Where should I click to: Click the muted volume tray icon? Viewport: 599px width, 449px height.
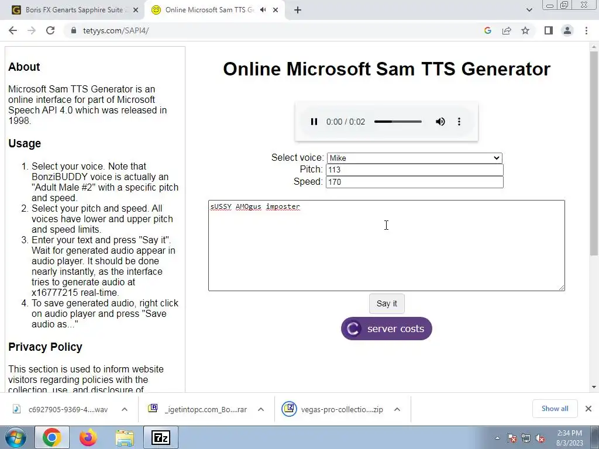click(540, 438)
